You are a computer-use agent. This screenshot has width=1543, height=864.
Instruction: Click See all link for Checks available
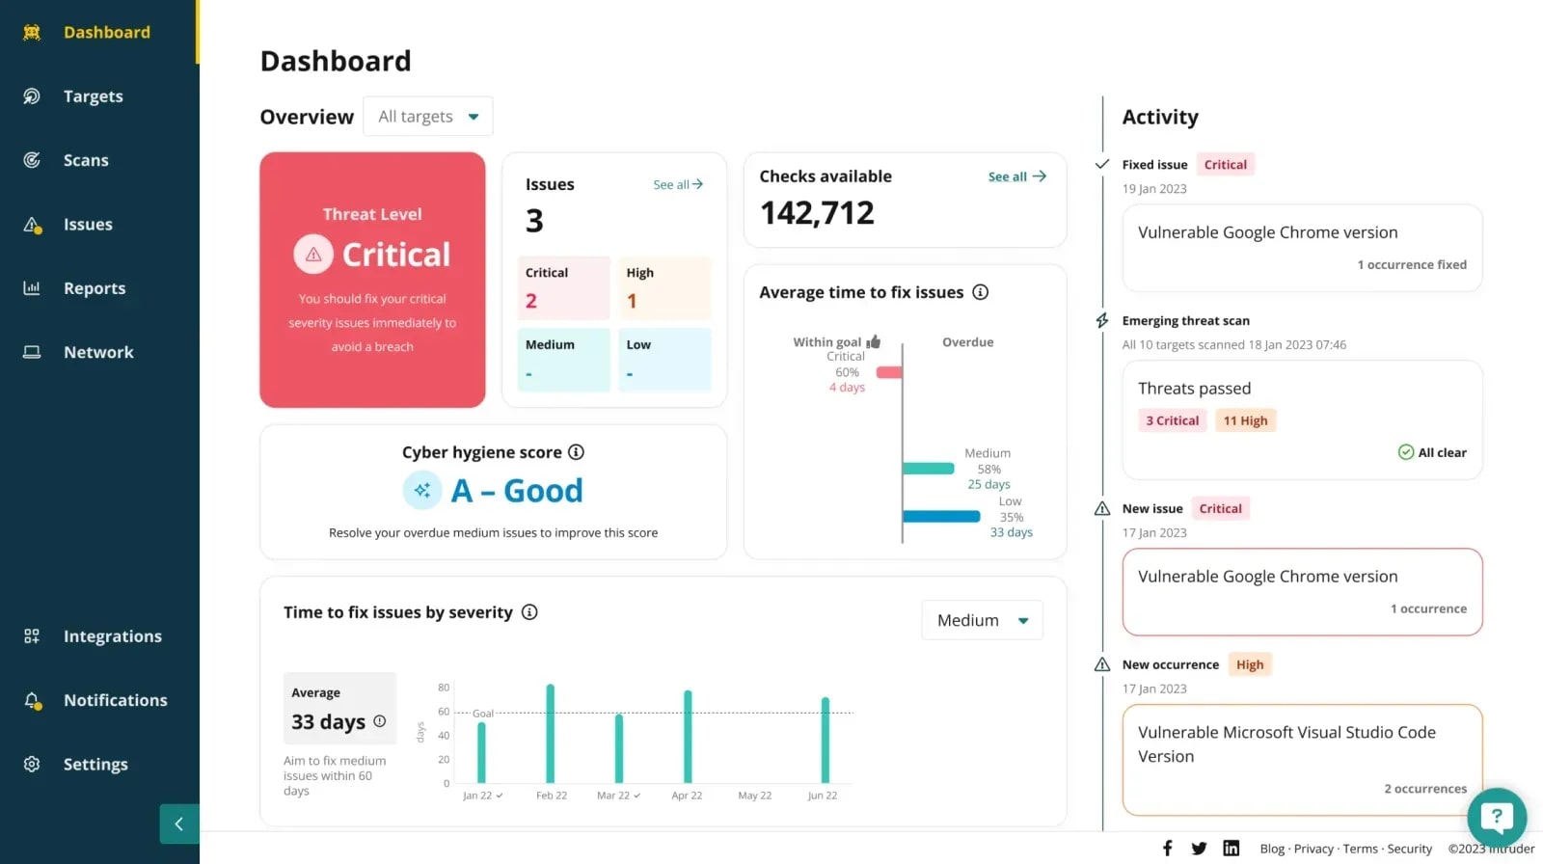point(1016,176)
